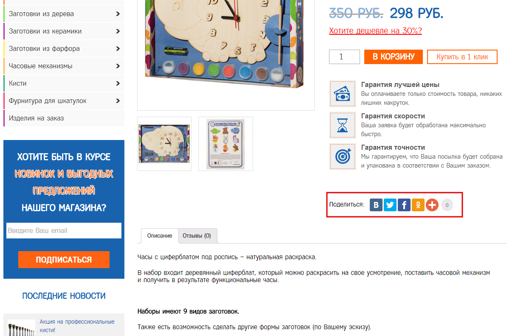
Task: Click the accuracy guarantee target icon
Action: [343, 157]
